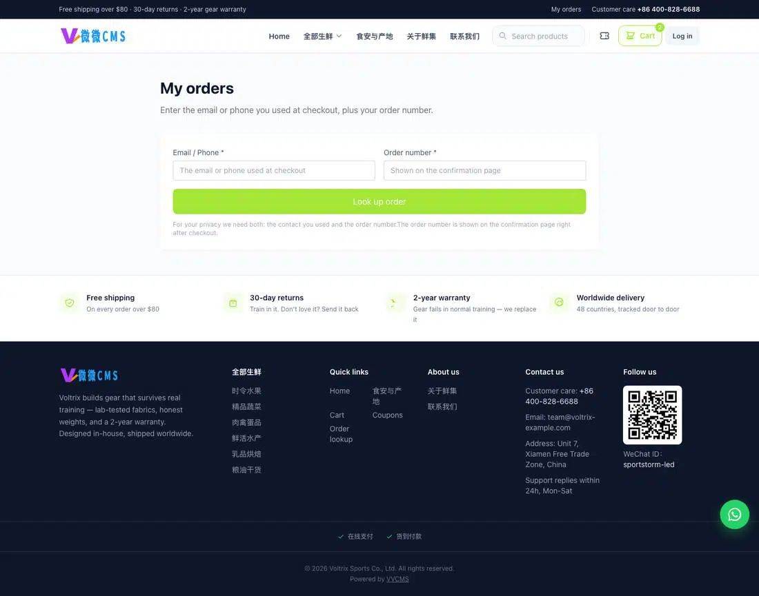The height and width of the screenshot is (596, 759).
Task: Click the 30-day returns icon
Action: click(233, 303)
